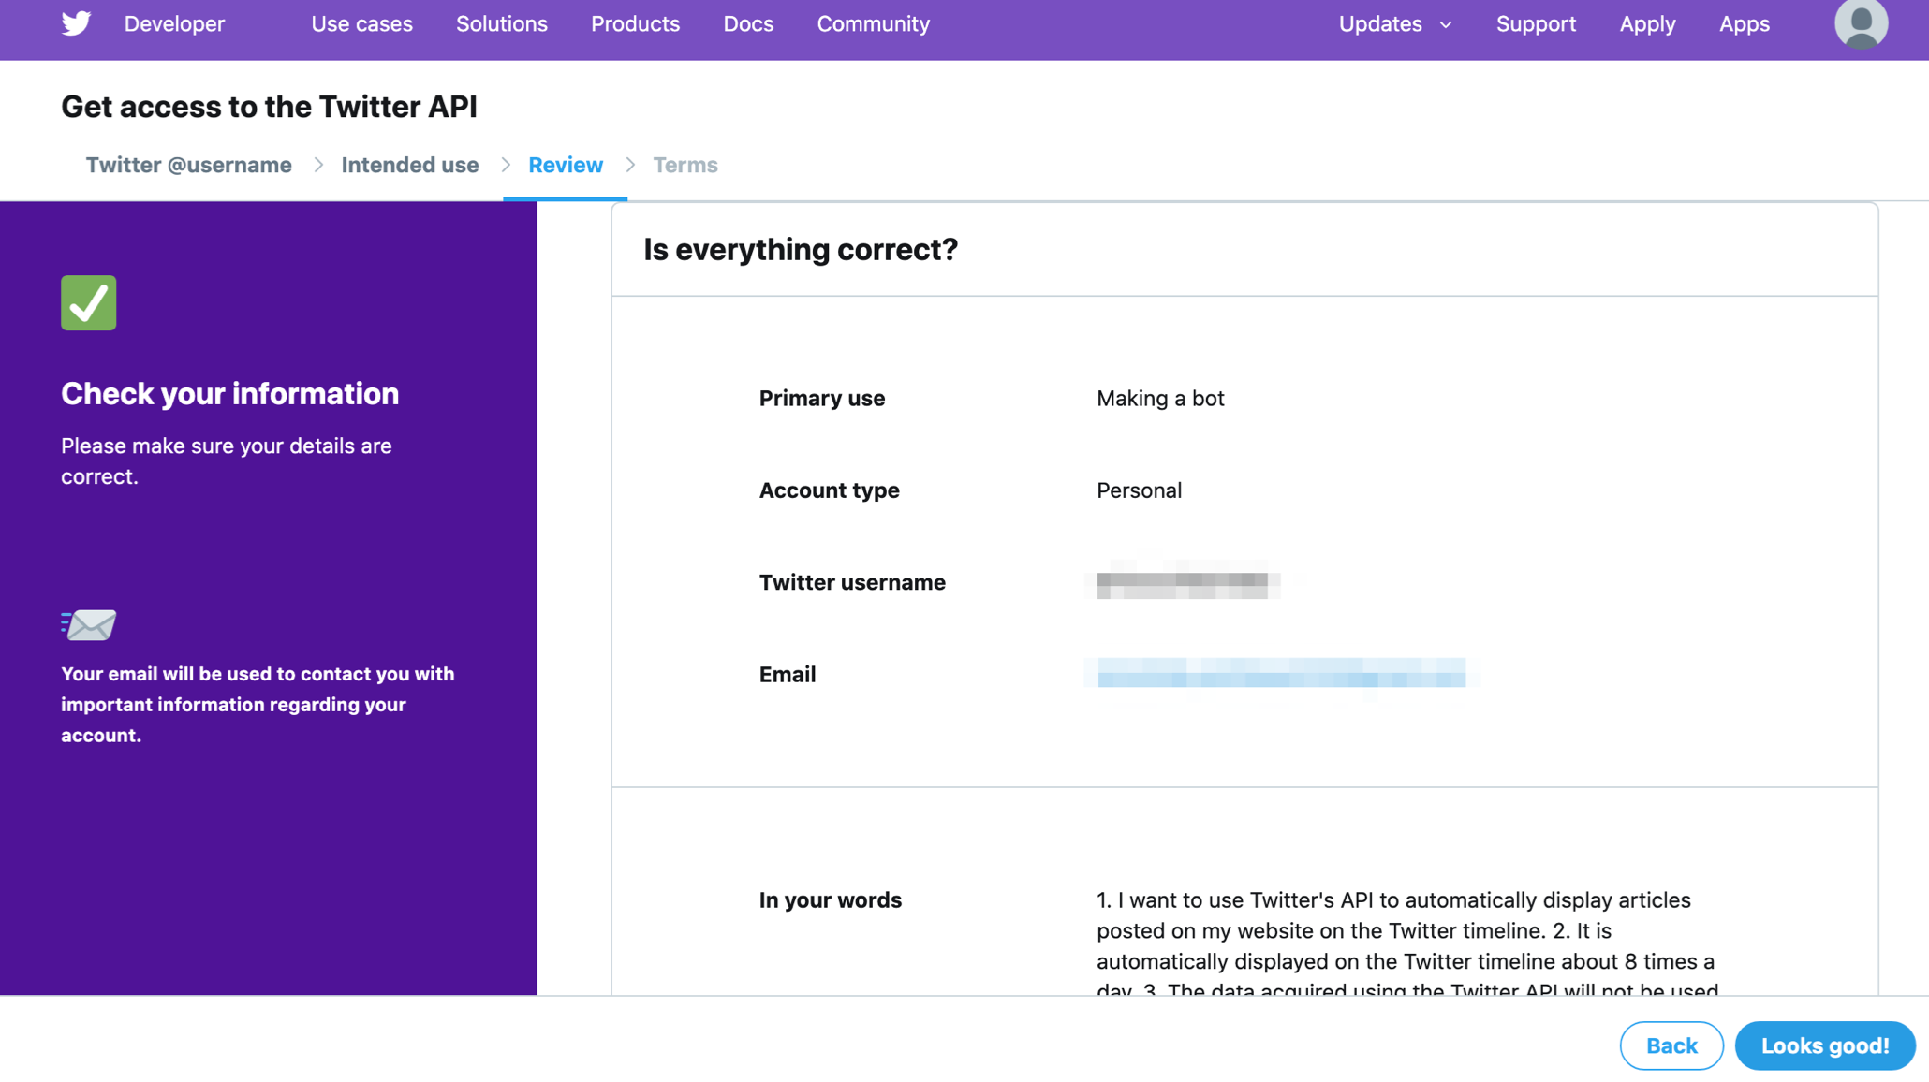Open the Community nav link
The height and width of the screenshot is (1082, 1929).
873,23
